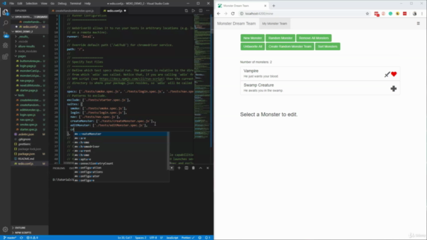Viewport: 427px width, 240px height.
Task: Click the master branch in the status bar
Action: pyautogui.click(x=10, y=237)
